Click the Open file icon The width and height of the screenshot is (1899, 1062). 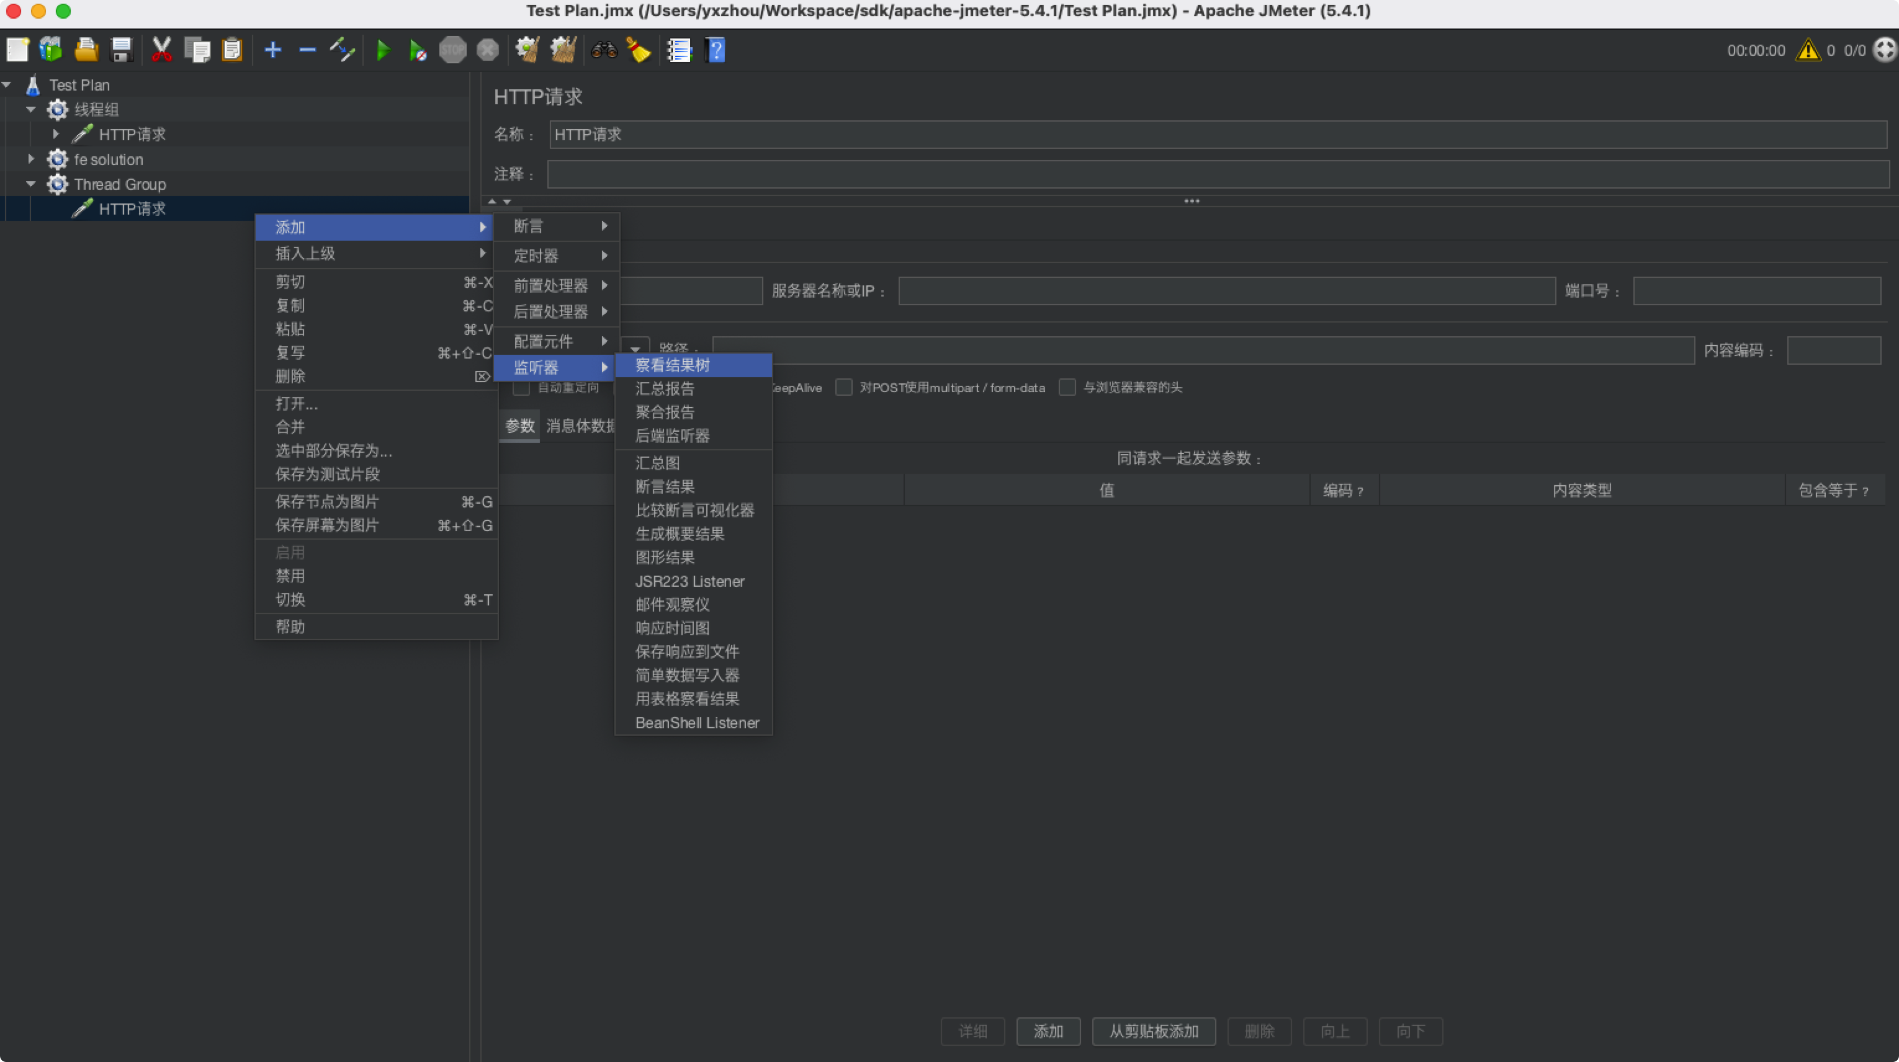[x=86, y=50]
